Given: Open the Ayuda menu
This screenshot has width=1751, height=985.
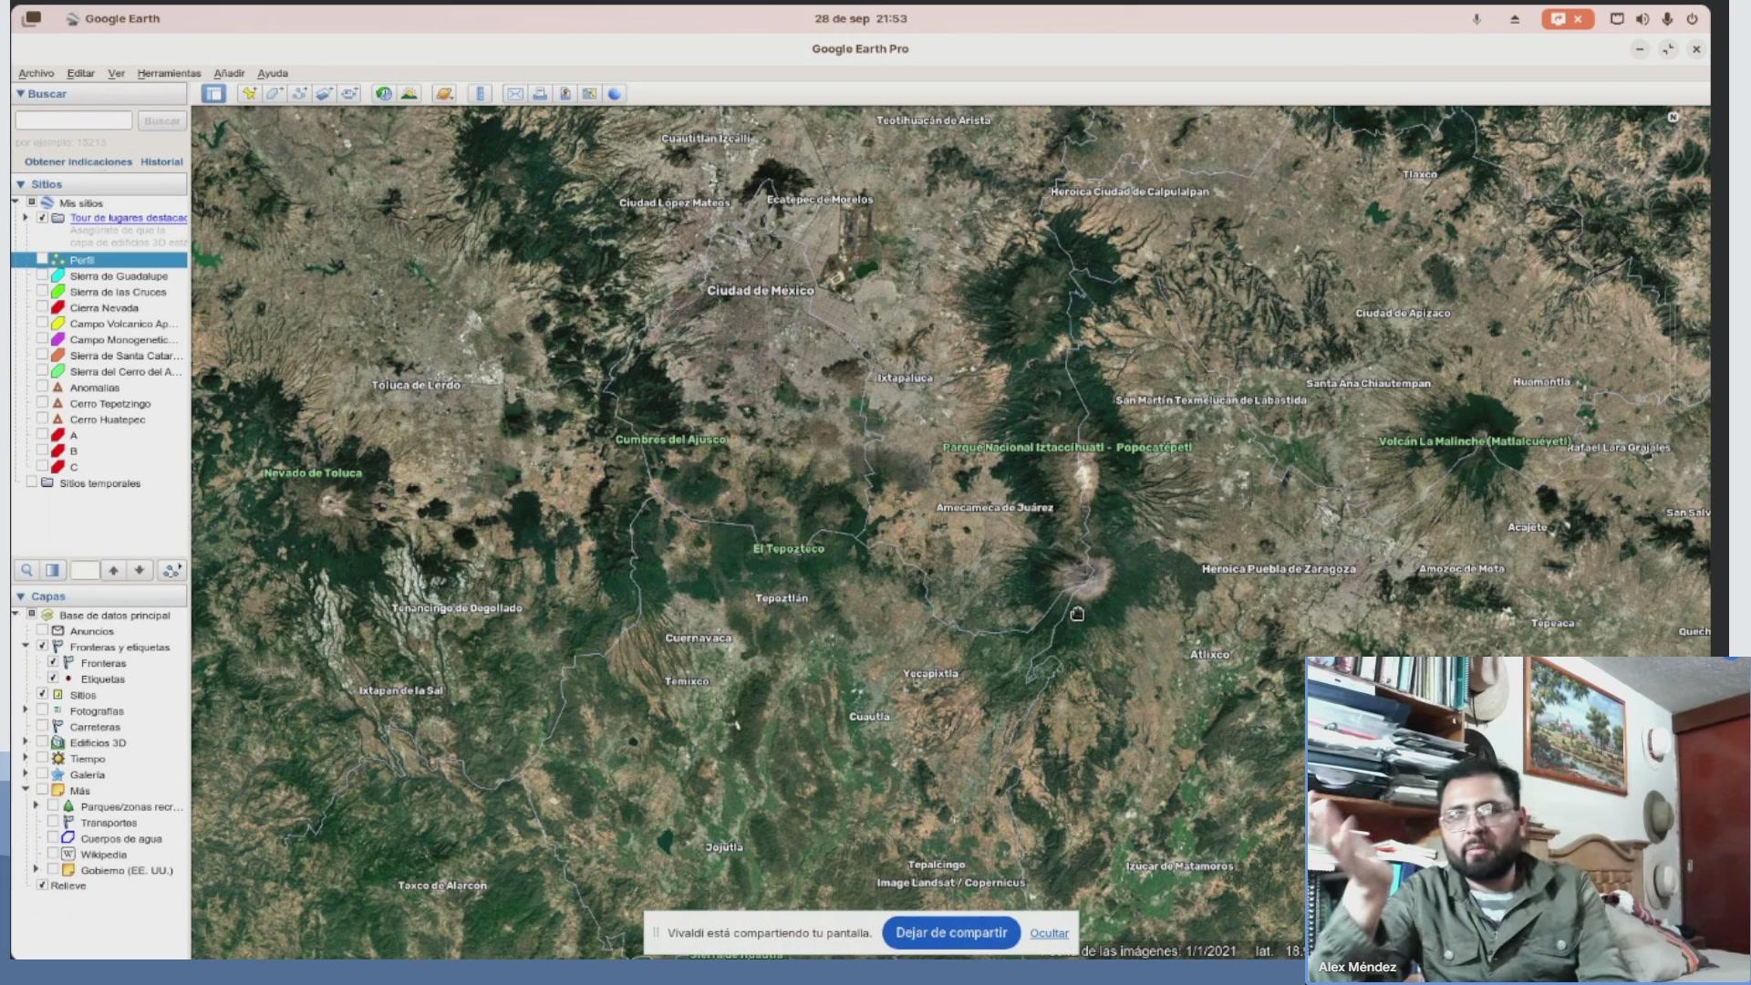Looking at the screenshot, I should pyautogui.click(x=272, y=73).
